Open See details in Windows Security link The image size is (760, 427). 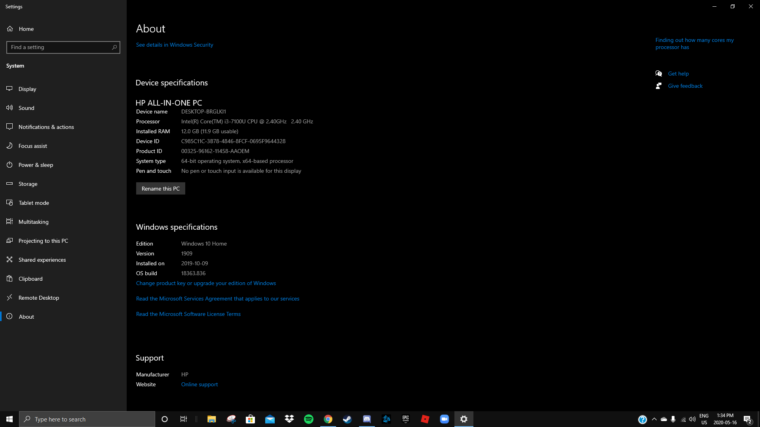pyautogui.click(x=175, y=45)
